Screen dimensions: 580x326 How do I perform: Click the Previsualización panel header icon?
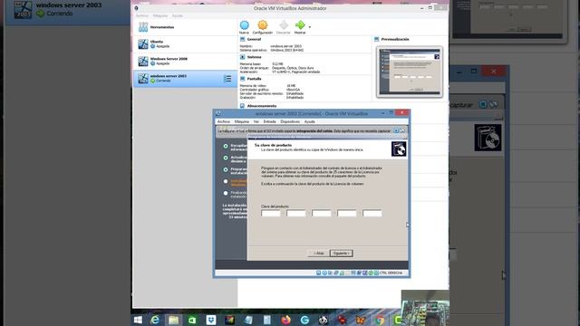pyautogui.click(x=377, y=39)
